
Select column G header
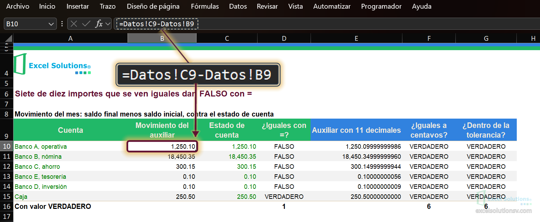click(486, 38)
